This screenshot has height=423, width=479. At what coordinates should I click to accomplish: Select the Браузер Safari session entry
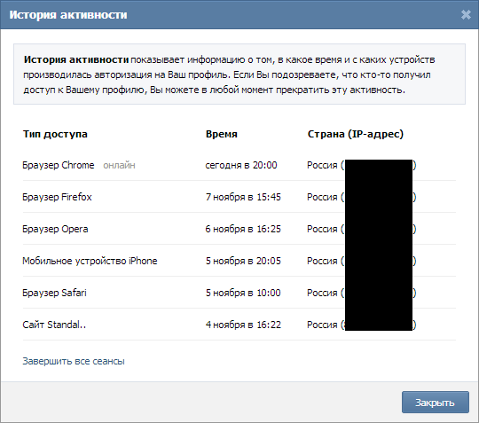tap(54, 293)
